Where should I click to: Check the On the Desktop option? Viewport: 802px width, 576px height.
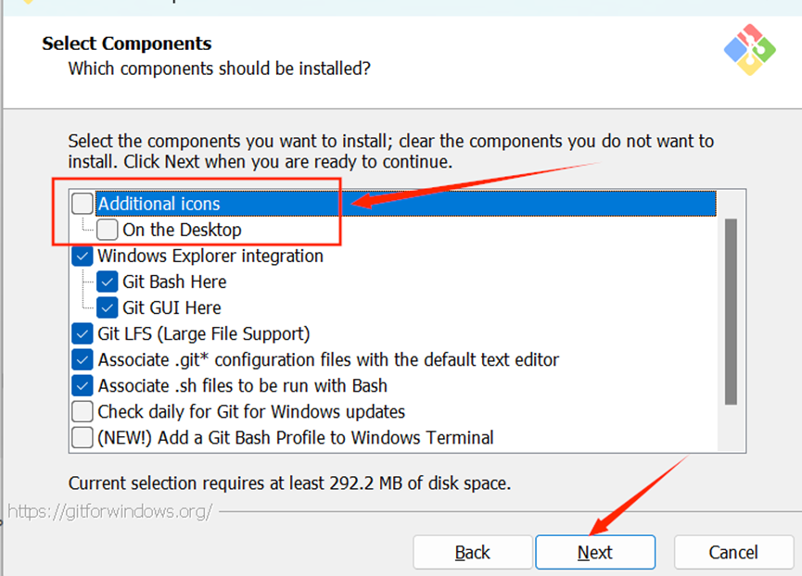108,230
